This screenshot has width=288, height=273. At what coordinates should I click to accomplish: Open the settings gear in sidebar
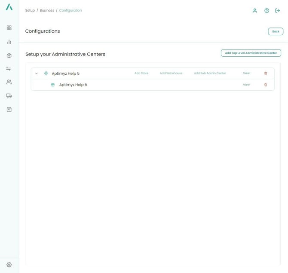9,265
